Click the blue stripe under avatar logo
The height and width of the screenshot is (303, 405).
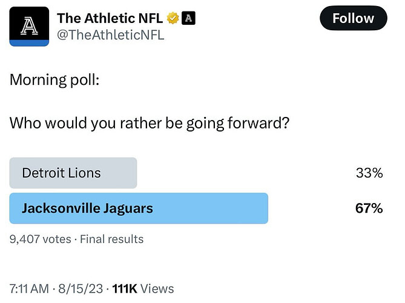[x=29, y=43]
